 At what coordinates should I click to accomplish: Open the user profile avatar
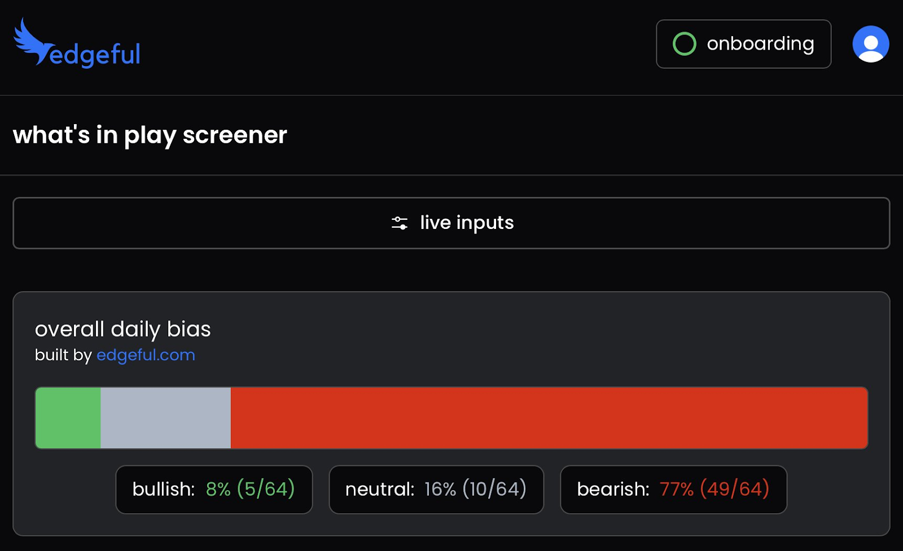tap(870, 44)
